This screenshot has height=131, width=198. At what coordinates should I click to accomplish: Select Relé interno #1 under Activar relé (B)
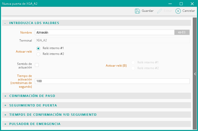(x=133, y=62)
